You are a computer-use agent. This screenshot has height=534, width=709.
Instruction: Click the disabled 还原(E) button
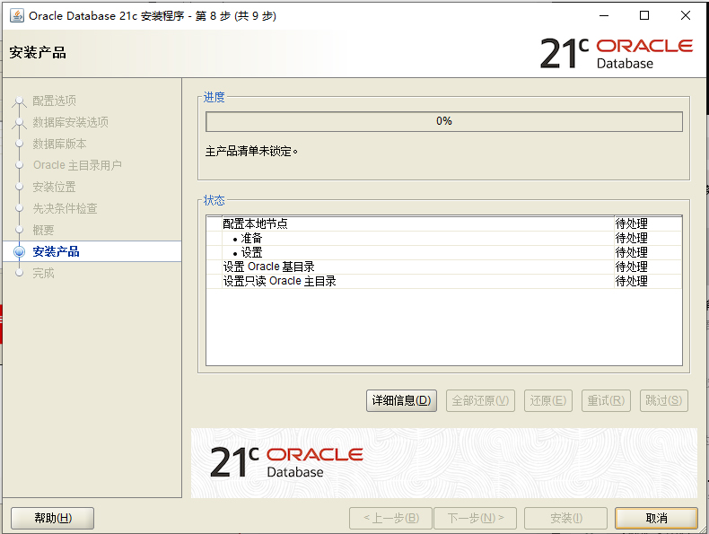coord(548,400)
